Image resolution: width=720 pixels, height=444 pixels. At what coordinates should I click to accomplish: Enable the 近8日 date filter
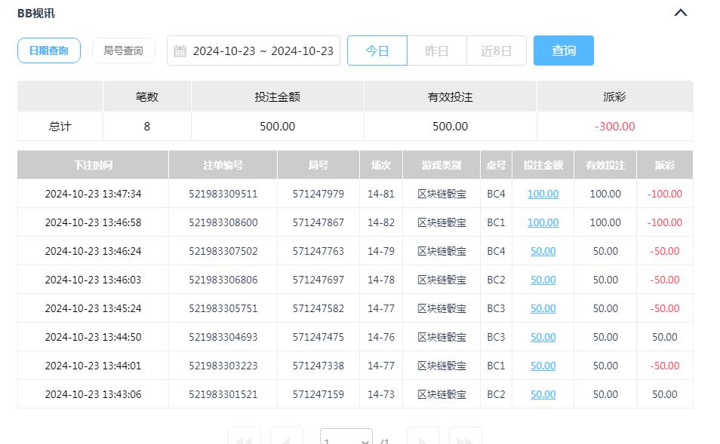(x=497, y=50)
